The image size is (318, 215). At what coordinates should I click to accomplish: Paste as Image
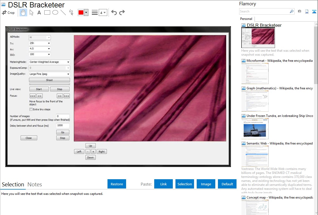pos(206,184)
